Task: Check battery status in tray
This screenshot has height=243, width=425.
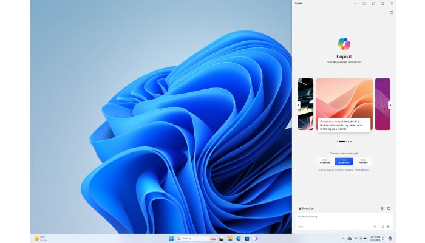Action: 365,238
